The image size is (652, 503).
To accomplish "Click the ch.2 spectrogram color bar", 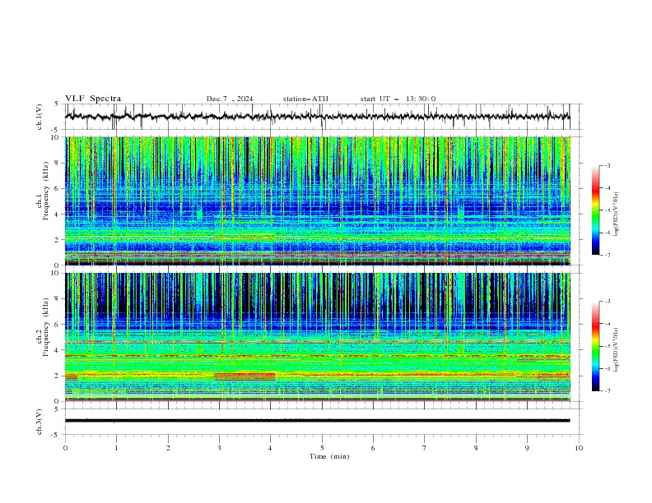I will (x=596, y=346).
